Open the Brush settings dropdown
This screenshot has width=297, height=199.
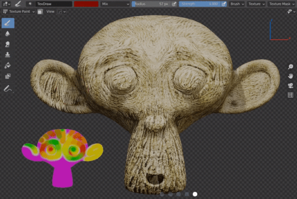[237, 4]
